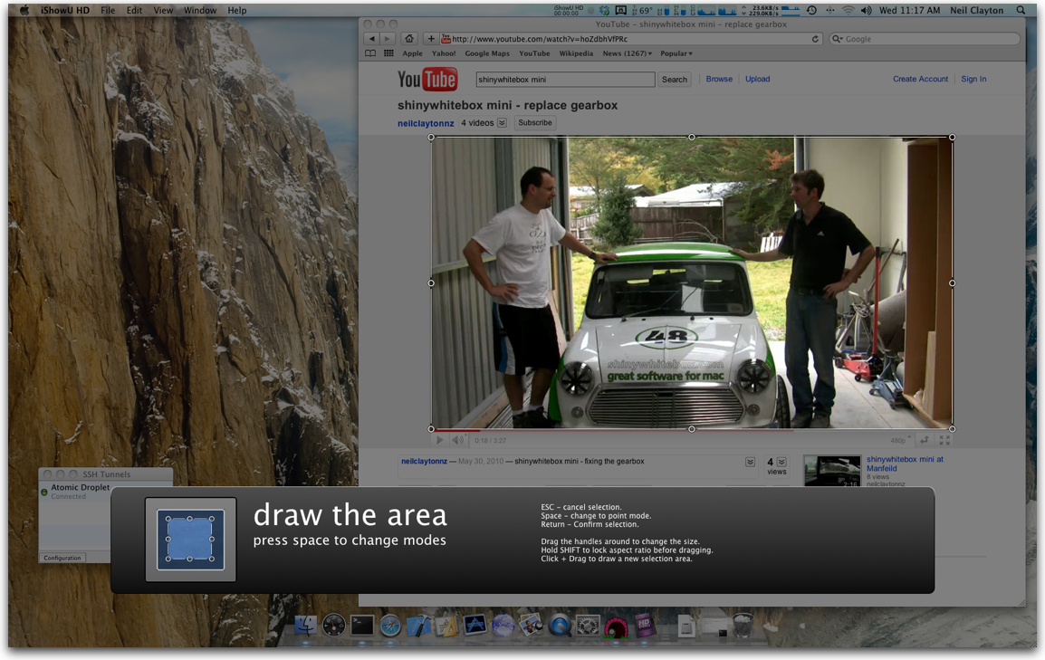Open the Safari bookmarks book icon

point(370,53)
